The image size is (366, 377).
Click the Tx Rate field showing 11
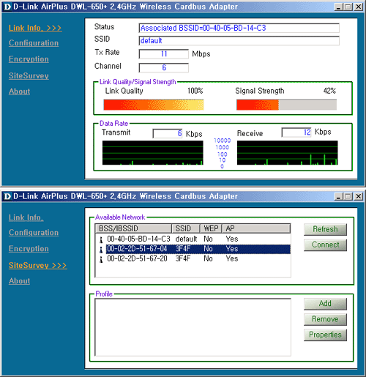click(x=164, y=54)
